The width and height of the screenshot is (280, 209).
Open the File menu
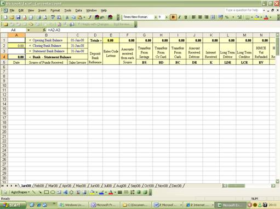pyautogui.click(x=12, y=10)
